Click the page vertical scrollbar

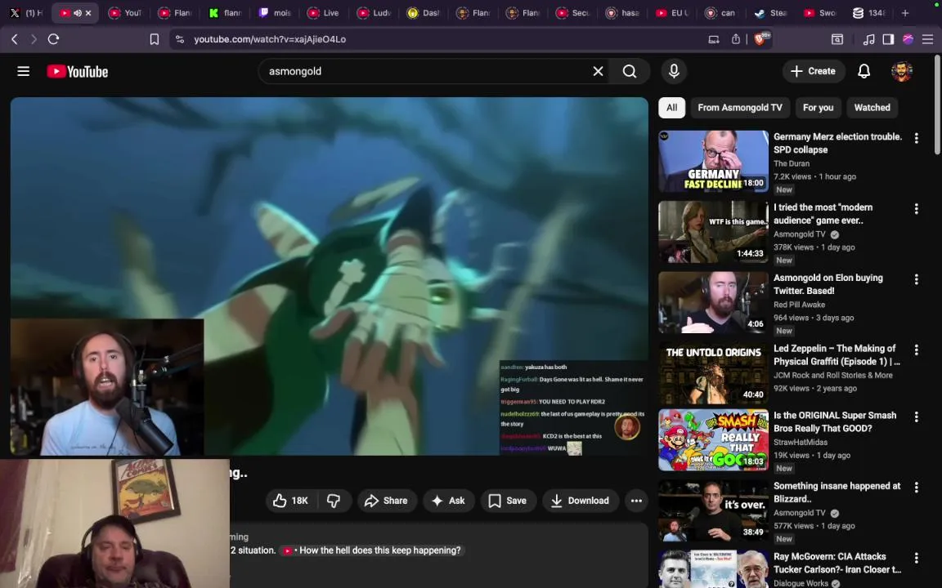[937, 105]
